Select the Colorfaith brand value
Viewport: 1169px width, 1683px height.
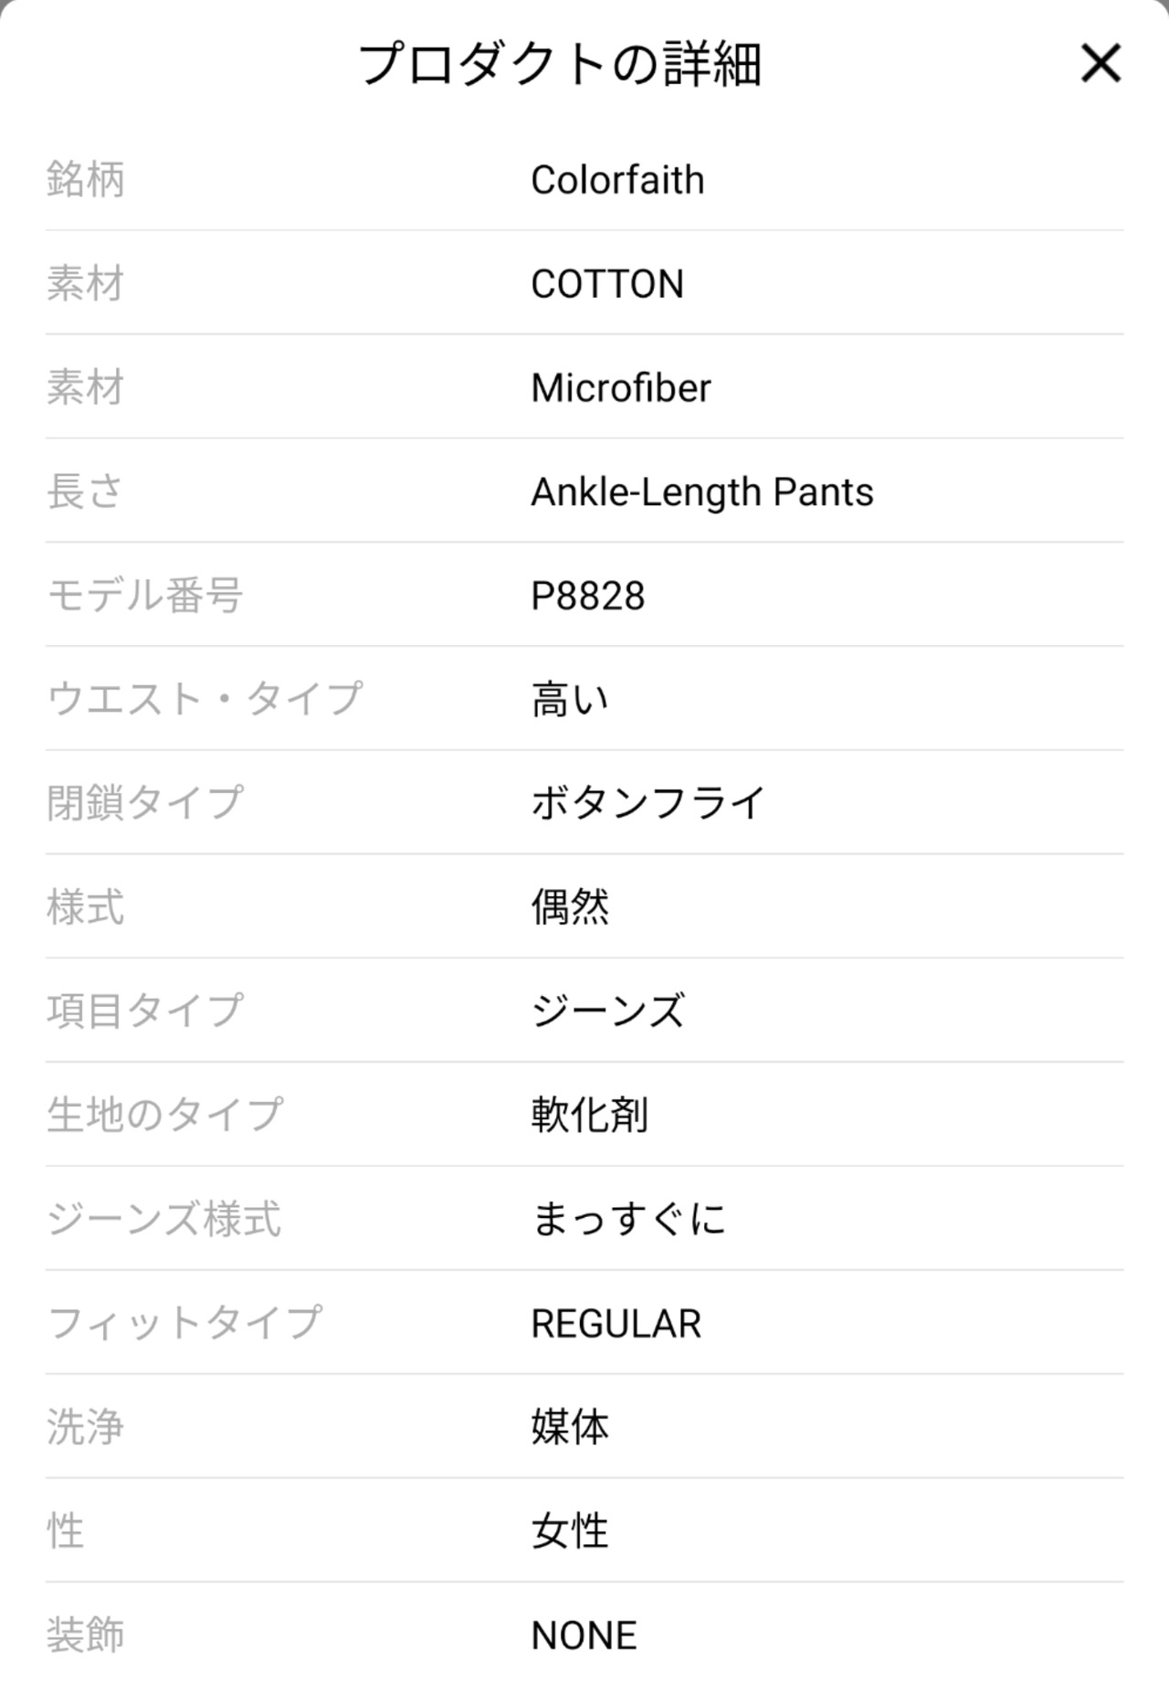617,180
